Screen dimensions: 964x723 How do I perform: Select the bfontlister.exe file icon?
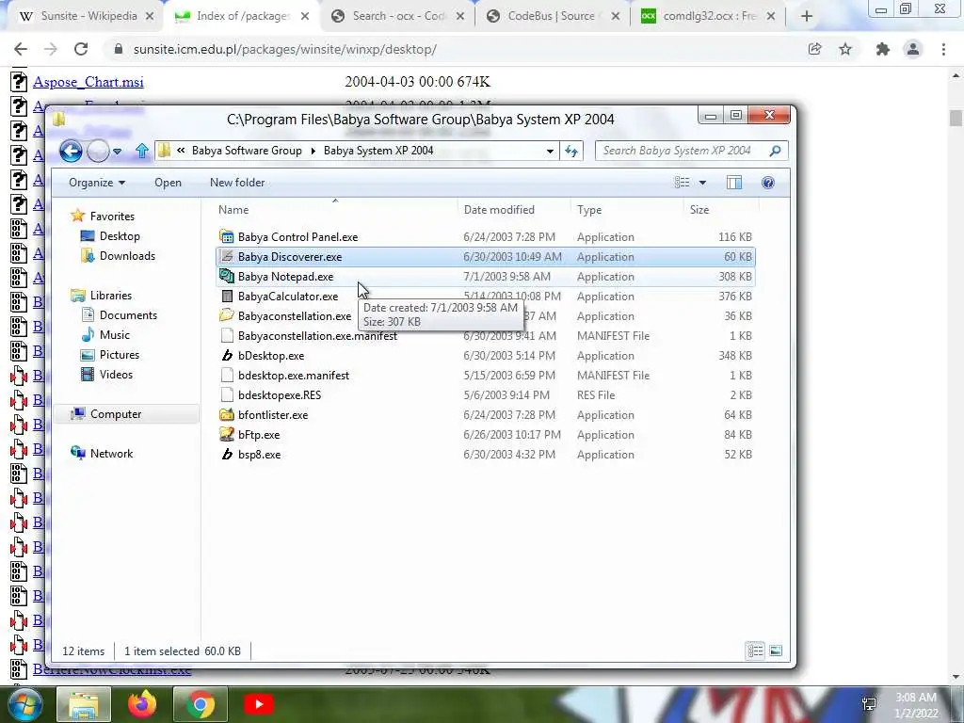coord(227,415)
